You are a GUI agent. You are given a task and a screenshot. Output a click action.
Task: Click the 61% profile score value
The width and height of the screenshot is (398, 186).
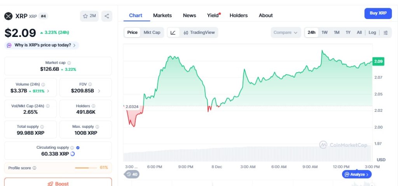pos(103,168)
